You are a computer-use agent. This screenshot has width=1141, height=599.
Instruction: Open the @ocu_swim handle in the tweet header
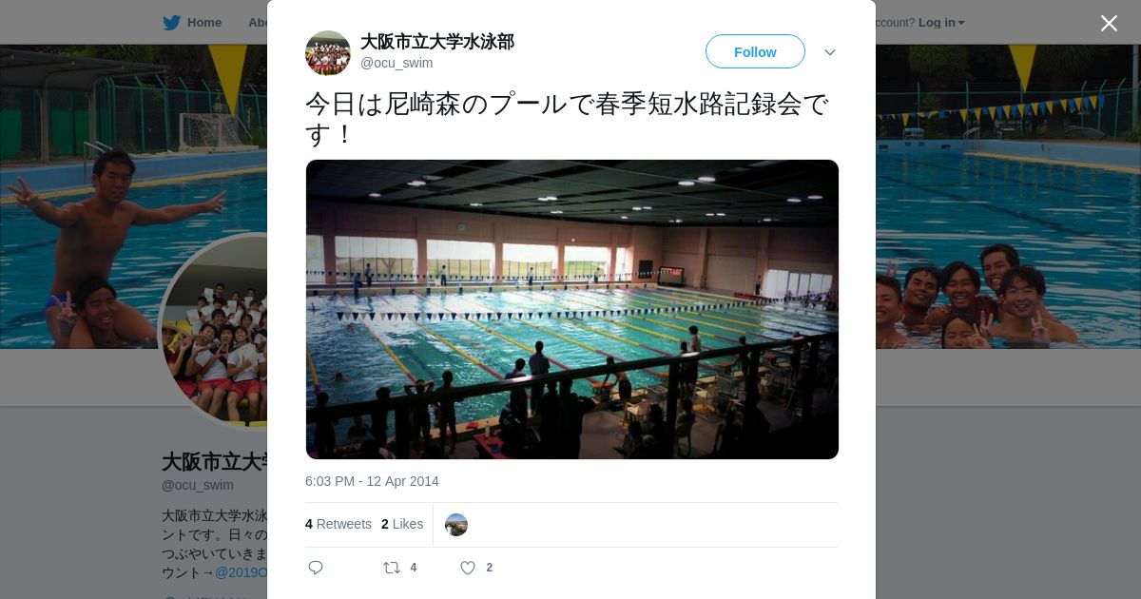click(396, 63)
